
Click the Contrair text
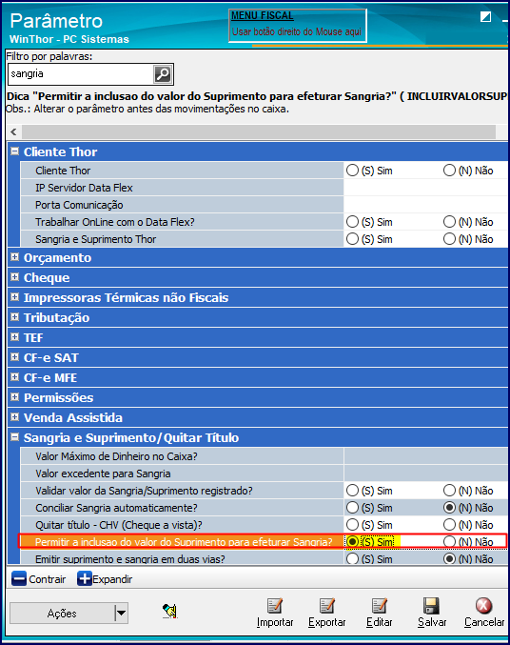coord(48,579)
